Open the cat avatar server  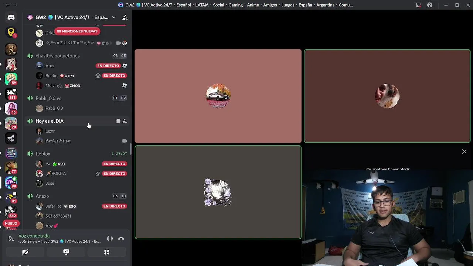pyautogui.click(x=11, y=64)
